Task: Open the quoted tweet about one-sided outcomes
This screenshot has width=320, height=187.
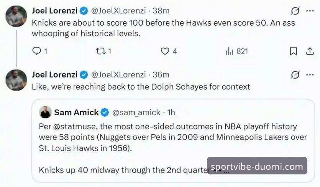Action: point(173,141)
